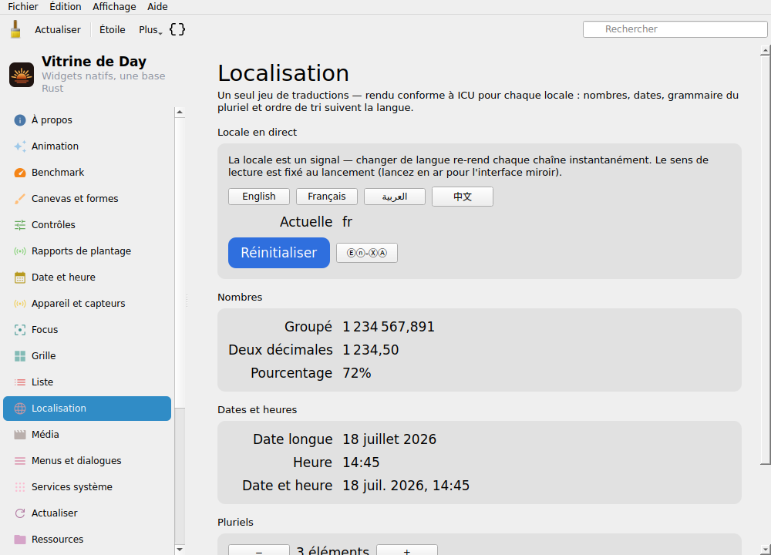This screenshot has height=555, width=771.
Task: Click the Ressources folder icon
Action: (x=20, y=540)
